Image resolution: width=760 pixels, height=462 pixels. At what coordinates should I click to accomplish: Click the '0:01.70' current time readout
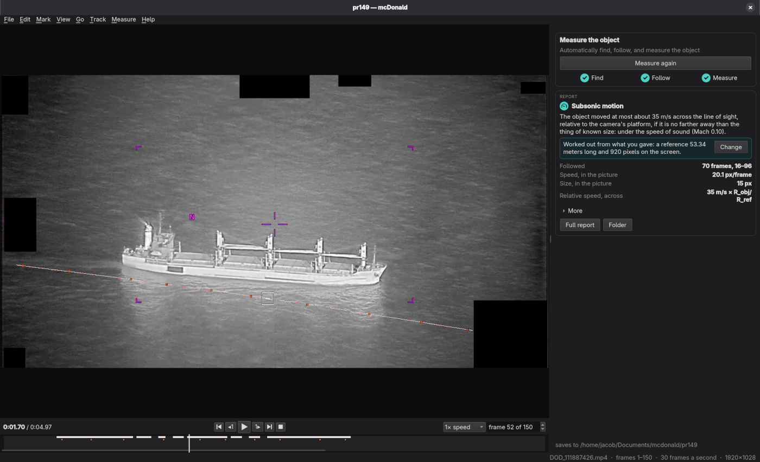click(x=14, y=427)
